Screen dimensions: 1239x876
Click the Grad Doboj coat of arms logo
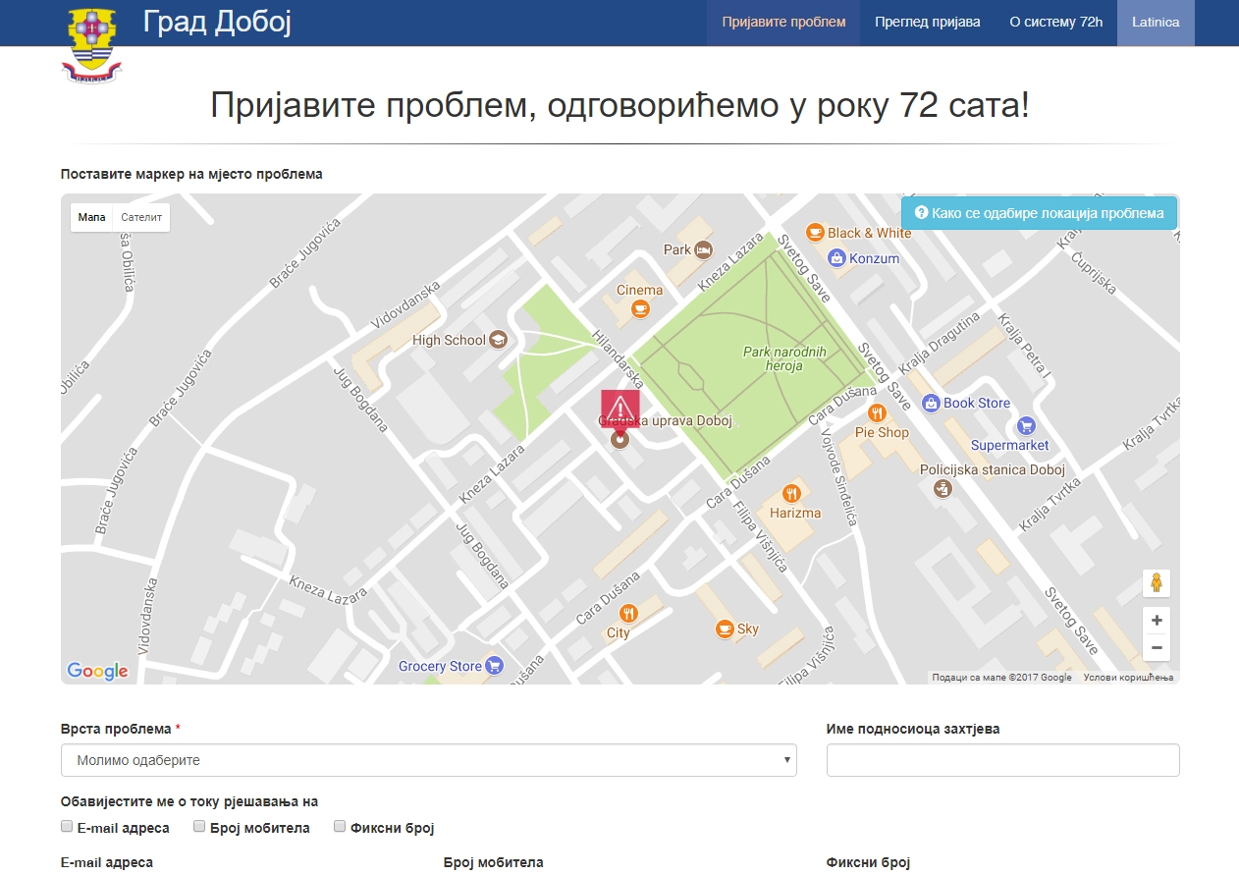click(x=91, y=42)
